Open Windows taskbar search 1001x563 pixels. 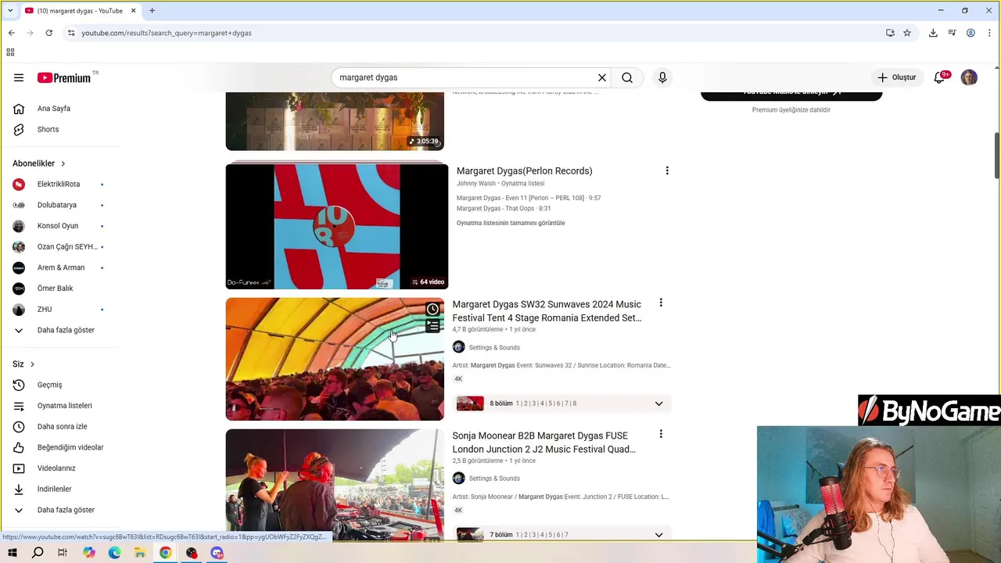(x=38, y=553)
